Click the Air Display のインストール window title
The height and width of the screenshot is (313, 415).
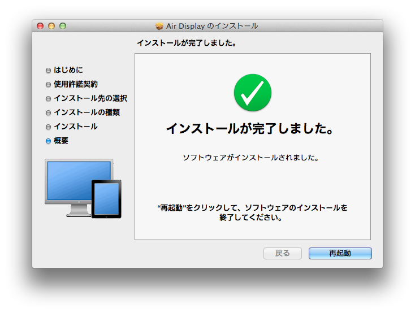click(212, 26)
